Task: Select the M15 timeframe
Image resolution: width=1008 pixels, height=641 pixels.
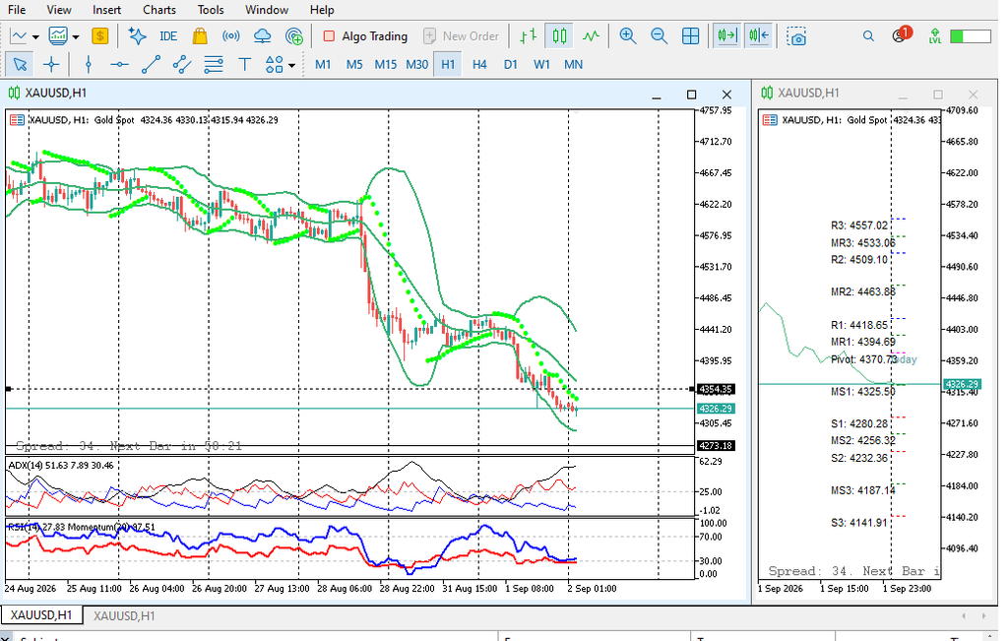Action: click(x=386, y=64)
